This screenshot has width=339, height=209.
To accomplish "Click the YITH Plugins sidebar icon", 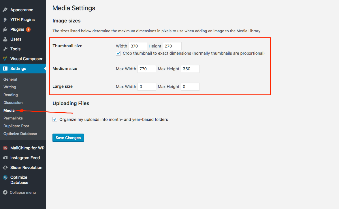I will [5, 20].
